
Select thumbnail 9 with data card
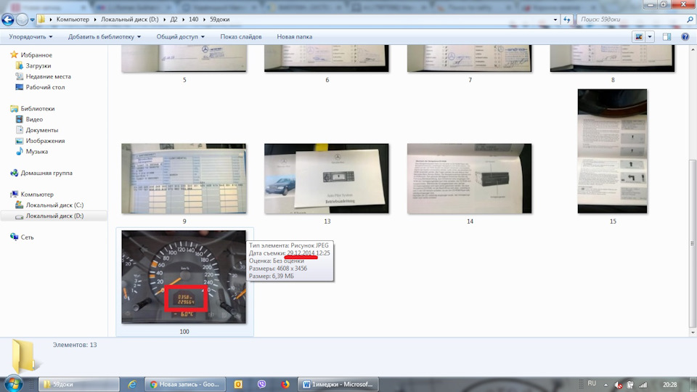(184, 179)
